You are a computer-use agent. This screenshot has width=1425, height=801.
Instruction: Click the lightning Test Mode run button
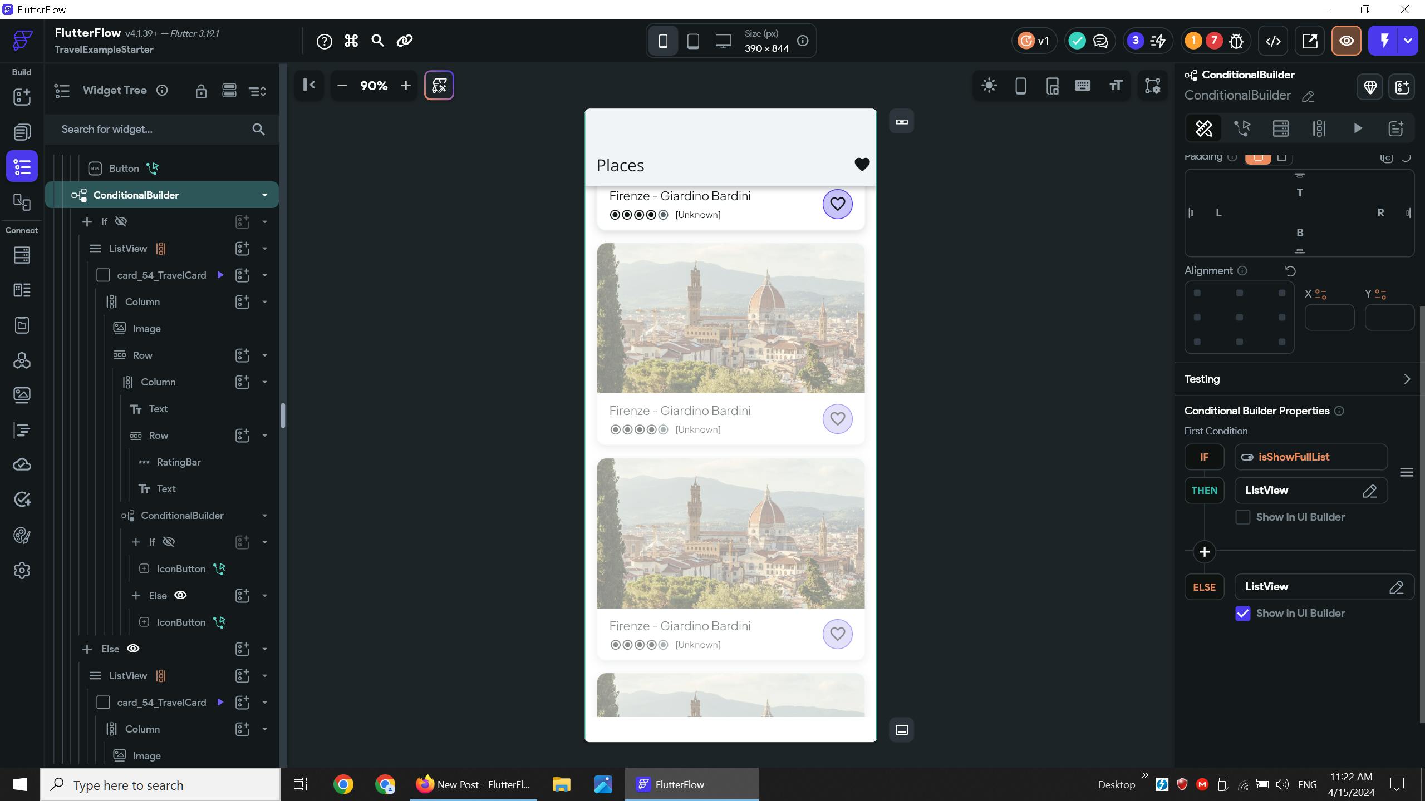click(x=1384, y=41)
